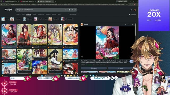Filter results by Villainess novel chip
The width and height of the screenshot is (170, 95).
pyautogui.click(x=67, y=19)
